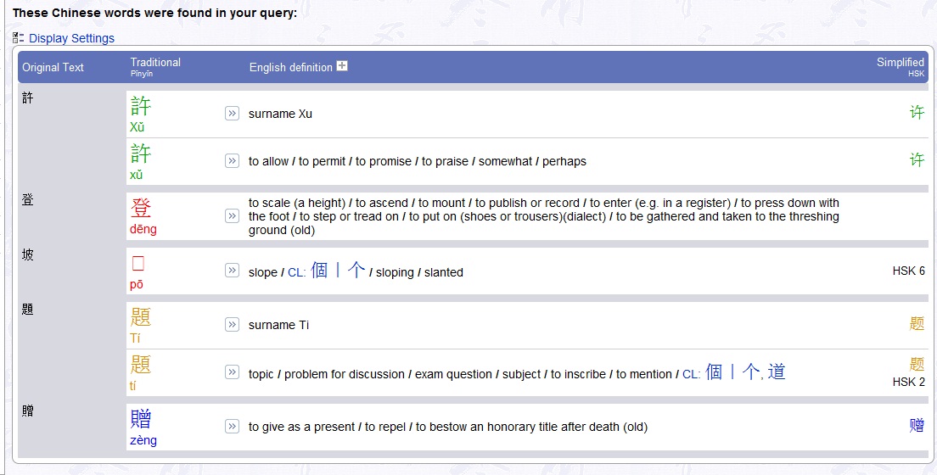The width and height of the screenshot is (937, 475).
Task: Open details arrow for topic entry
Action: pyautogui.click(x=232, y=373)
